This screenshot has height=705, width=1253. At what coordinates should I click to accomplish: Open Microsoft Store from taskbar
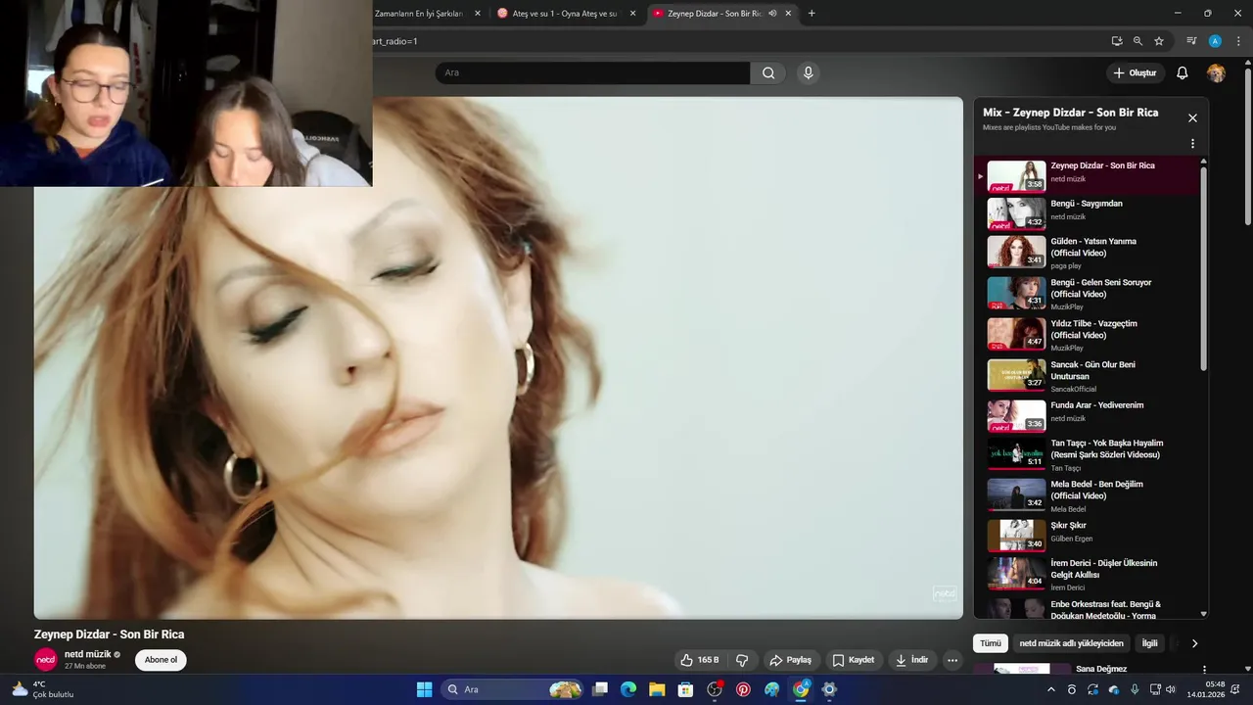point(685,689)
